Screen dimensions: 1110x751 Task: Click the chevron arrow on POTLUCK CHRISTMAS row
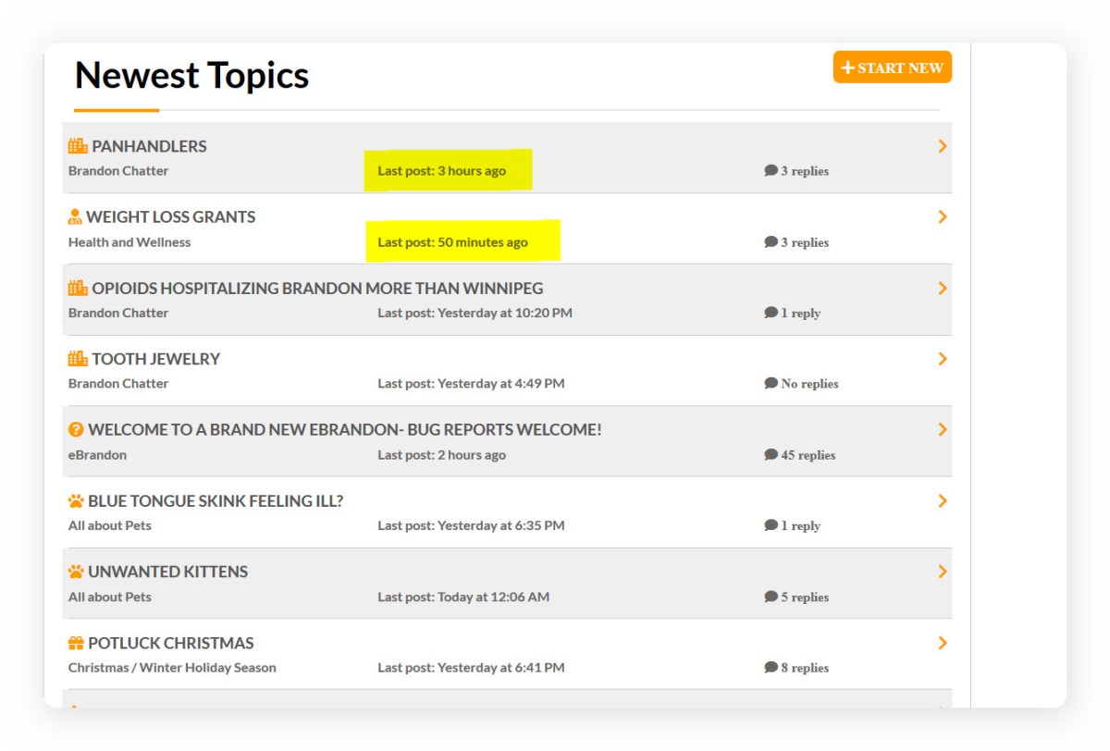tap(942, 643)
